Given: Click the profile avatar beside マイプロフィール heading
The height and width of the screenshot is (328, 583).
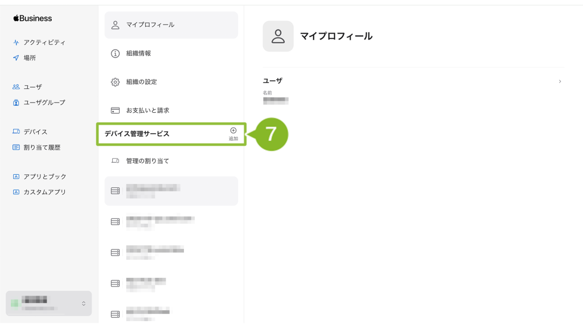Looking at the screenshot, I should click(278, 36).
